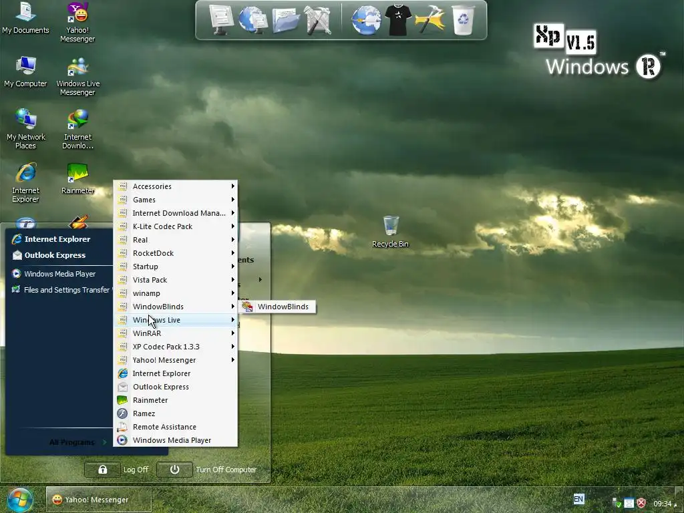
Task: Click the clock showing 09:34
Action: 662,504
